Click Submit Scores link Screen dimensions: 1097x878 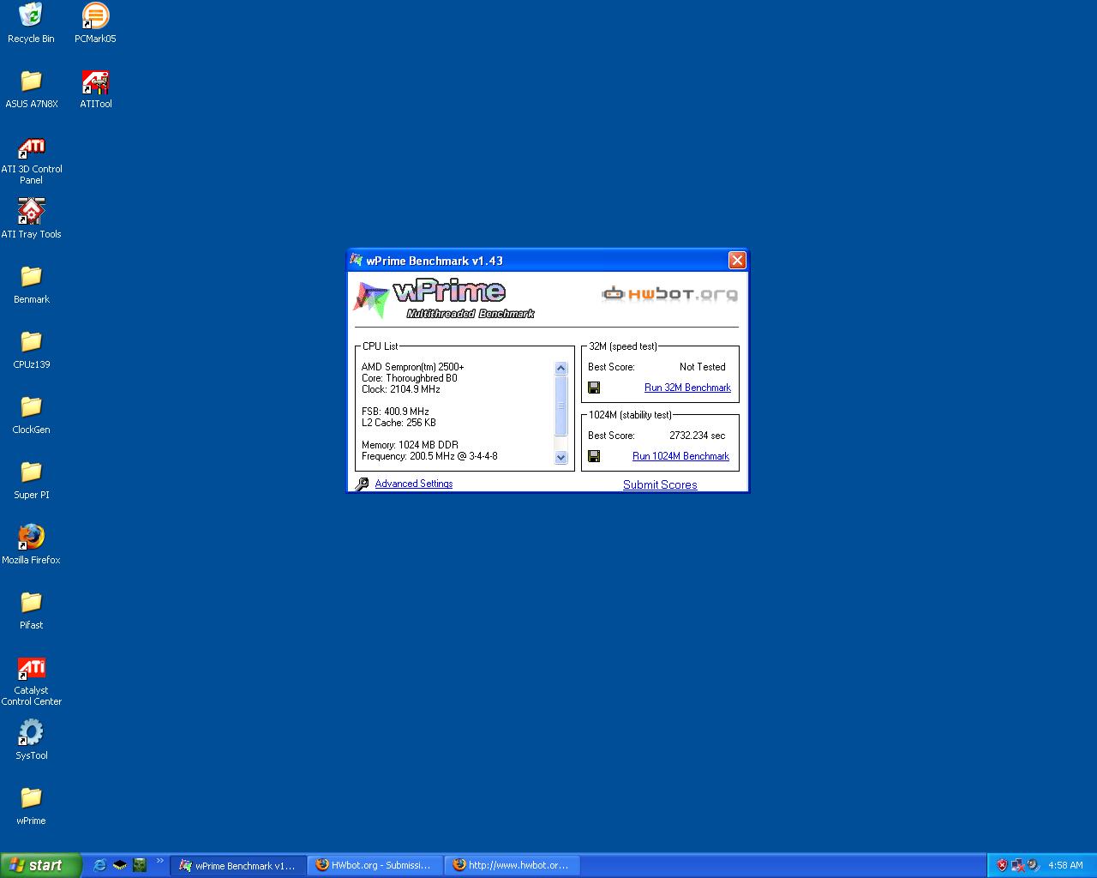coord(660,484)
